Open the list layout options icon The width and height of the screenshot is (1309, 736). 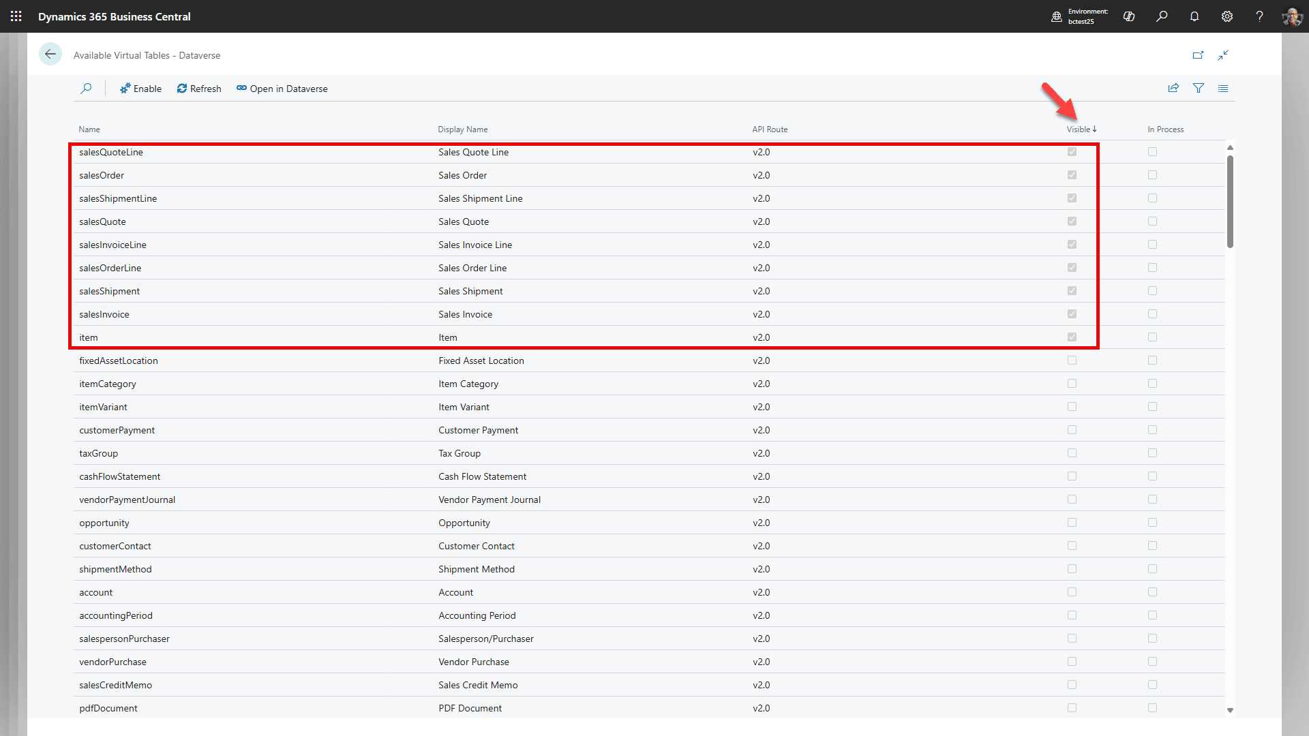click(x=1223, y=88)
